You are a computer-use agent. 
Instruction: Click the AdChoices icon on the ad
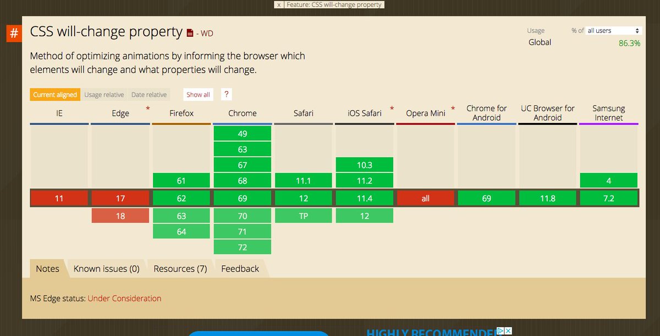pyautogui.click(x=501, y=331)
